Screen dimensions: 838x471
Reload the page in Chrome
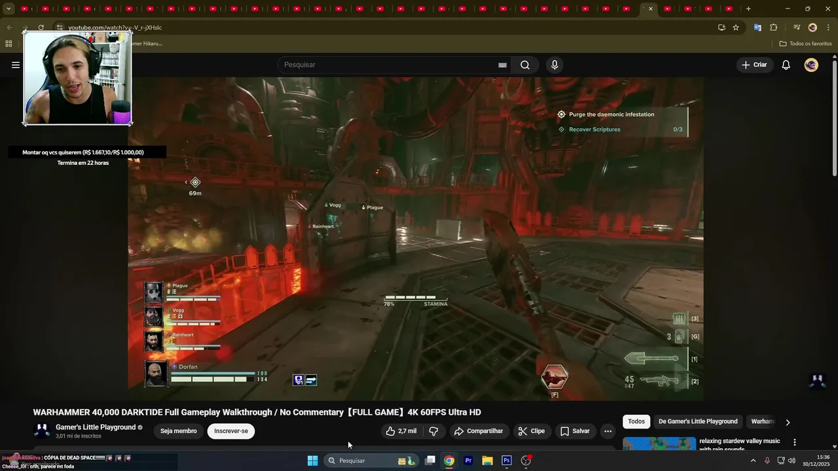(x=41, y=27)
